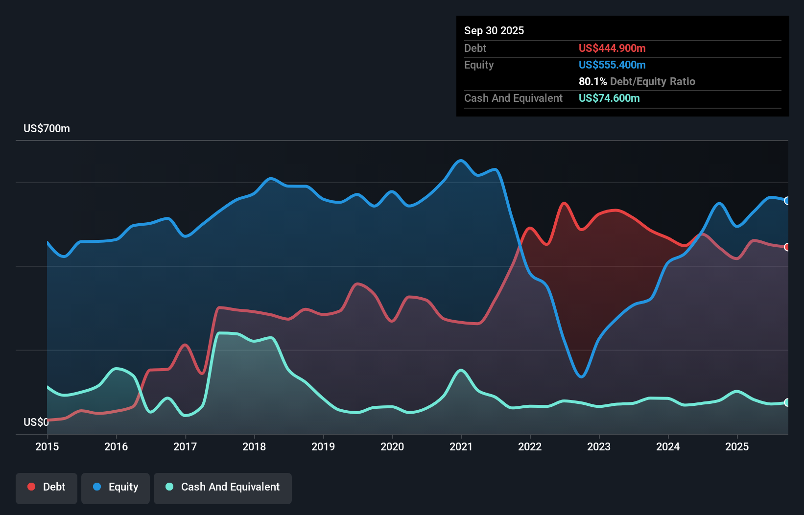
Task: Open the Sep 30 2025 tooltip header
Action: 494,30
